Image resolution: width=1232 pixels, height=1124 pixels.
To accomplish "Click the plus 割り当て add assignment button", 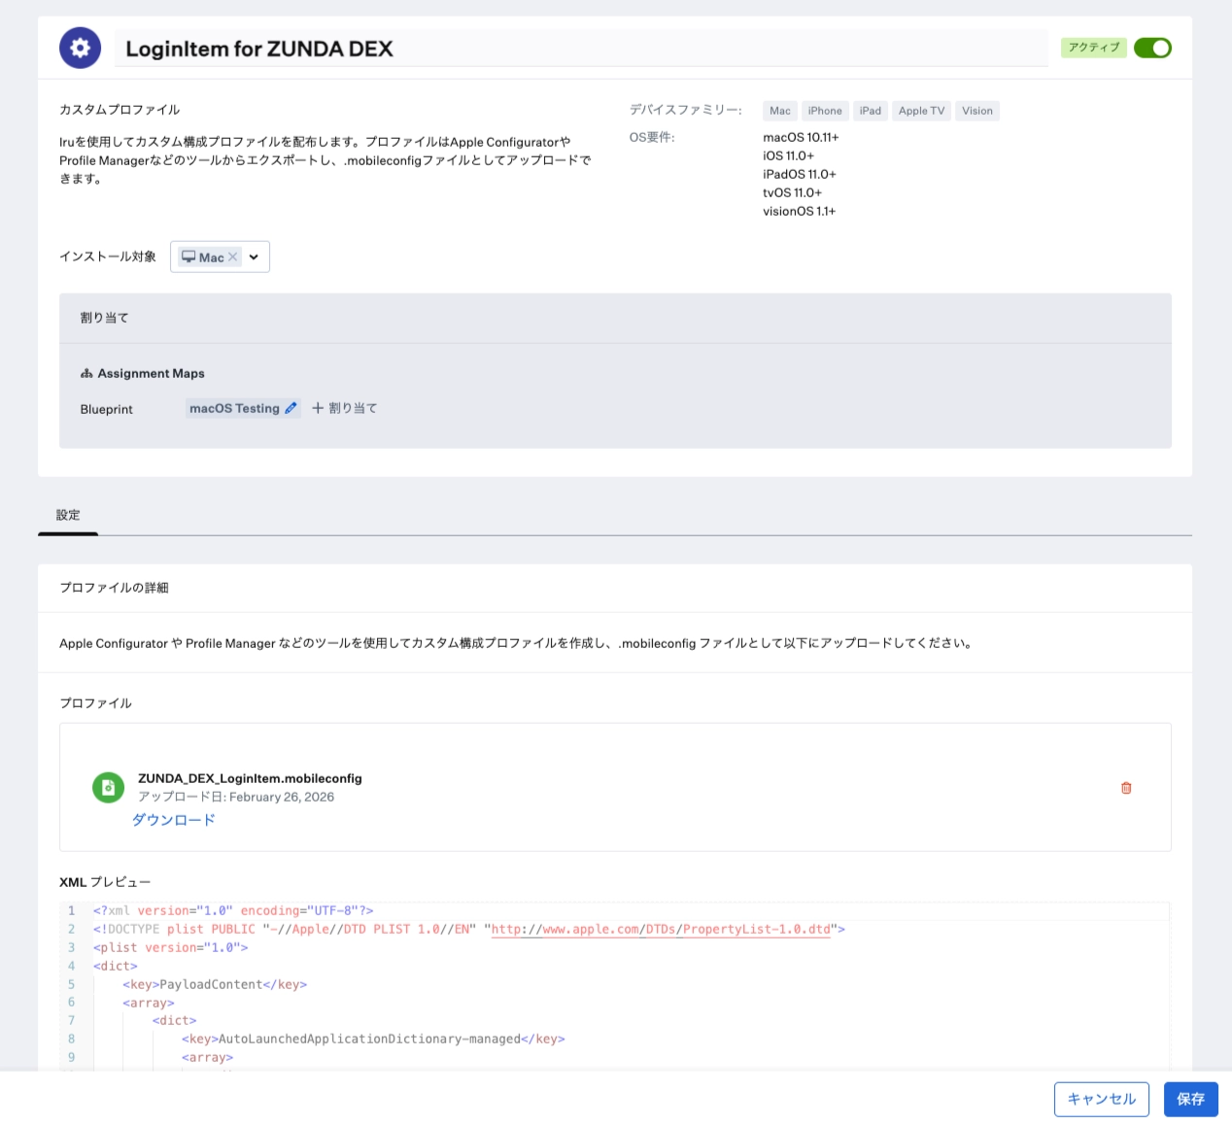I will pyautogui.click(x=345, y=409).
